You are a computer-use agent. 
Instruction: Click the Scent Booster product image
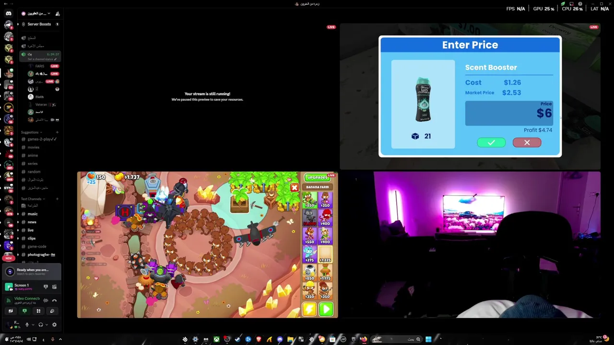[423, 100]
